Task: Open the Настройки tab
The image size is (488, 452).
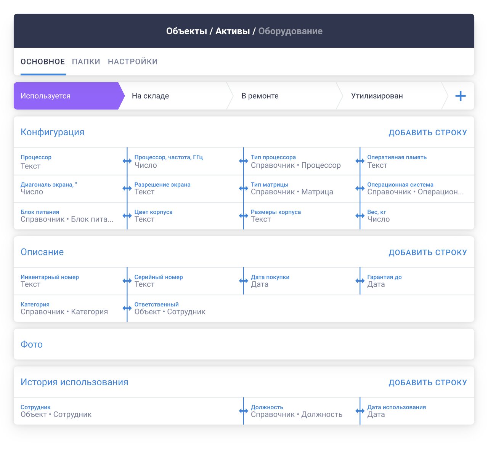Action: click(x=133, y=62)
